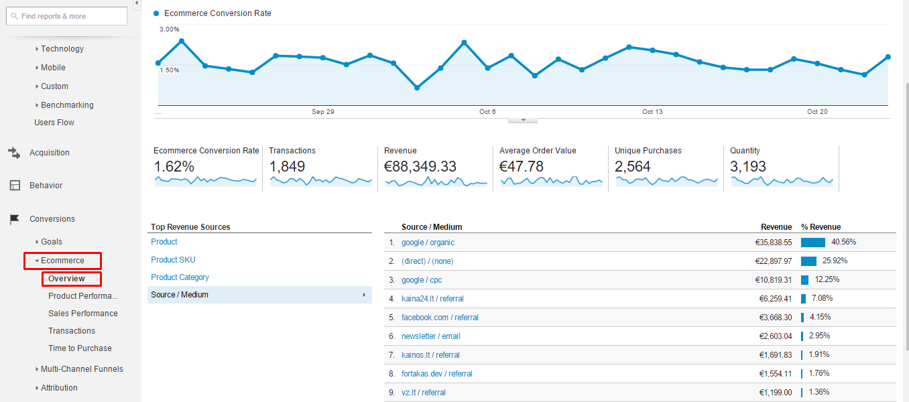This screenshot has width=909, height=402.
Task: Open the google / organic source
Action: pyautogui.click(x=428, y=243)
